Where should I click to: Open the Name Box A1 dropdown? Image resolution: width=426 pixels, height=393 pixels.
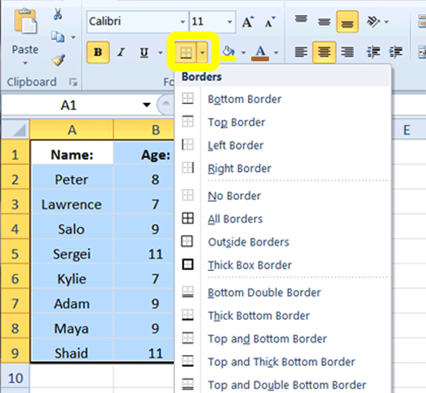(147, 104)
